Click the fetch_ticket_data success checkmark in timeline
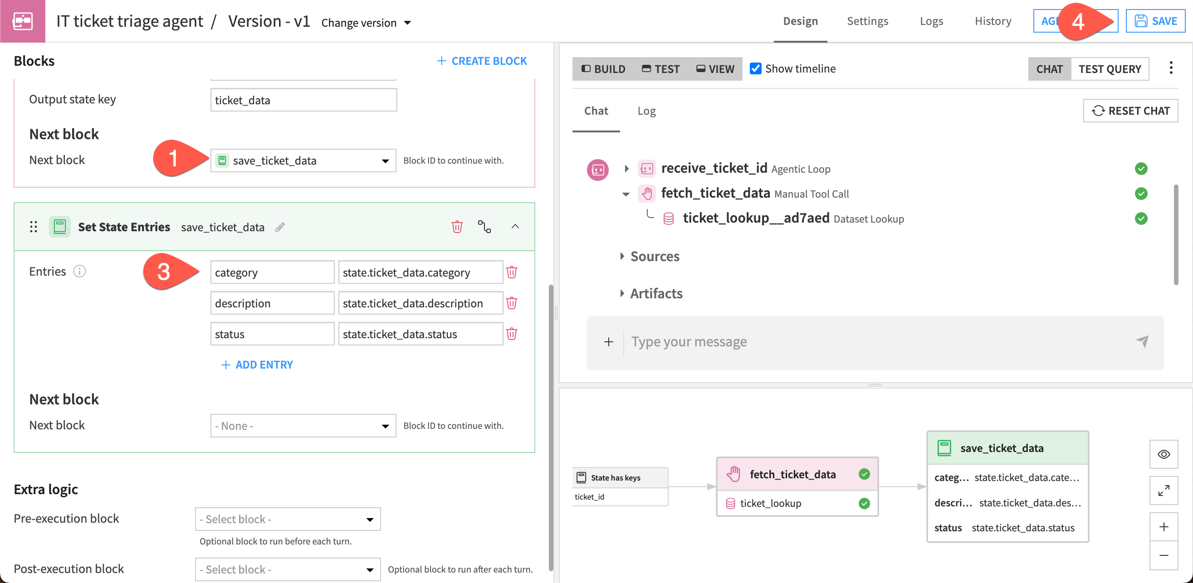 pyautogui.click(x=1141, y=194)
